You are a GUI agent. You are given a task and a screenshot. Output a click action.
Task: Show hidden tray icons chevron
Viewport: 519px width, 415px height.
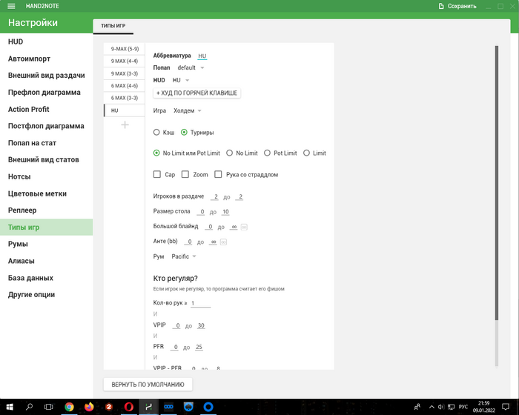tap(432, 407)
